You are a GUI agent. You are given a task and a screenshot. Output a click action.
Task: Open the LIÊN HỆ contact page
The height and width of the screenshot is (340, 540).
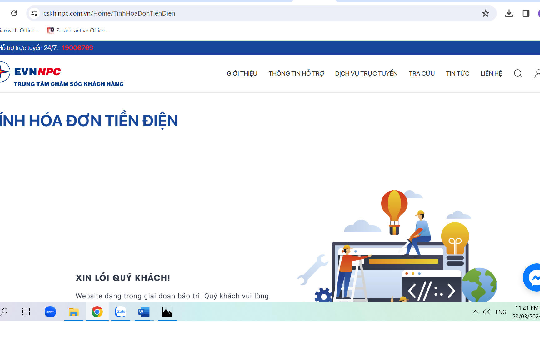(491, 73)
